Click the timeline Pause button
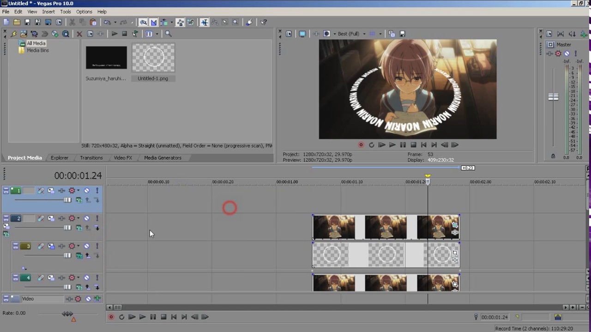 [x=153, y=317]
